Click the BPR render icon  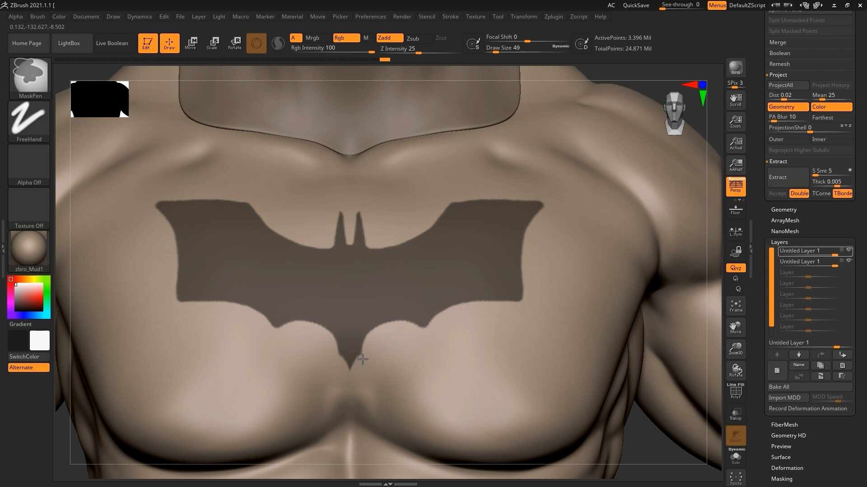(x=736, y=67)
